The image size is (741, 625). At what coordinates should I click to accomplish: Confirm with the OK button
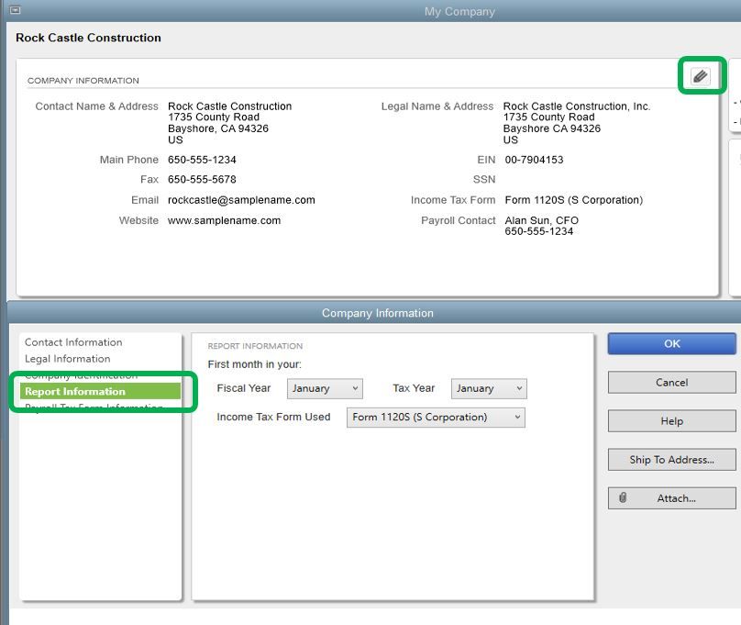[x=671, y=343]
